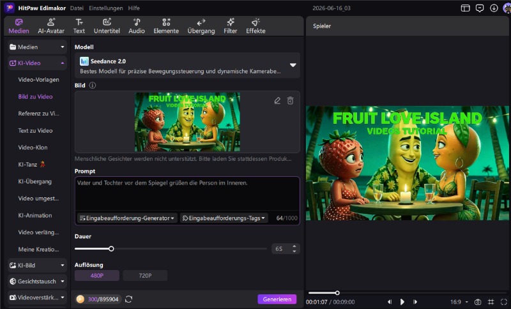This screenshot has width=511, height=309.
Task: Click the player progress bar handle
Action: pyautogui.click(x=337, y=293)
